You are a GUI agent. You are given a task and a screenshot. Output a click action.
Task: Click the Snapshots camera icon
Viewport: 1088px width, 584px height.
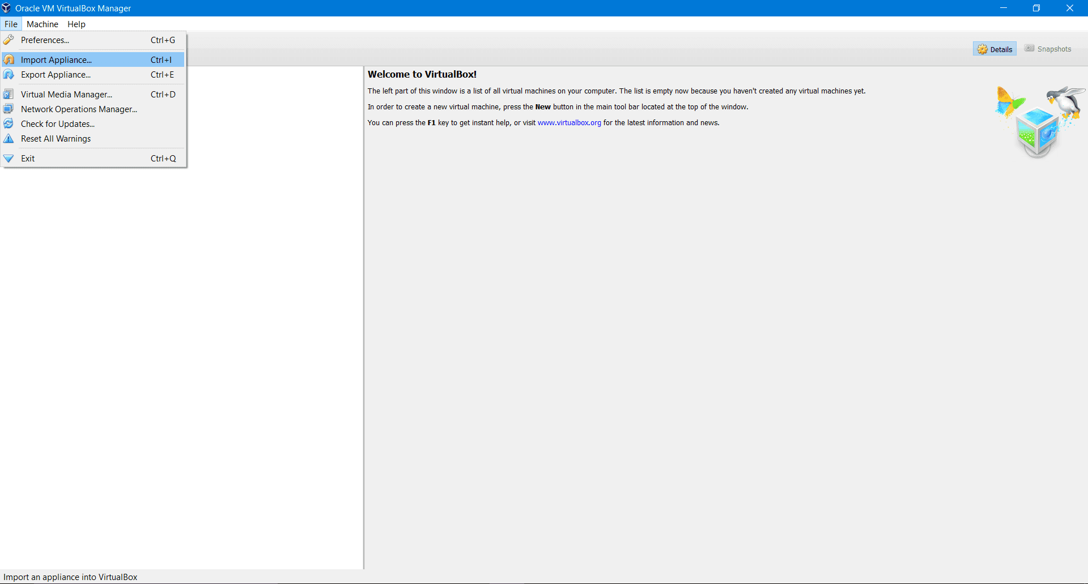coord(1030,49)
